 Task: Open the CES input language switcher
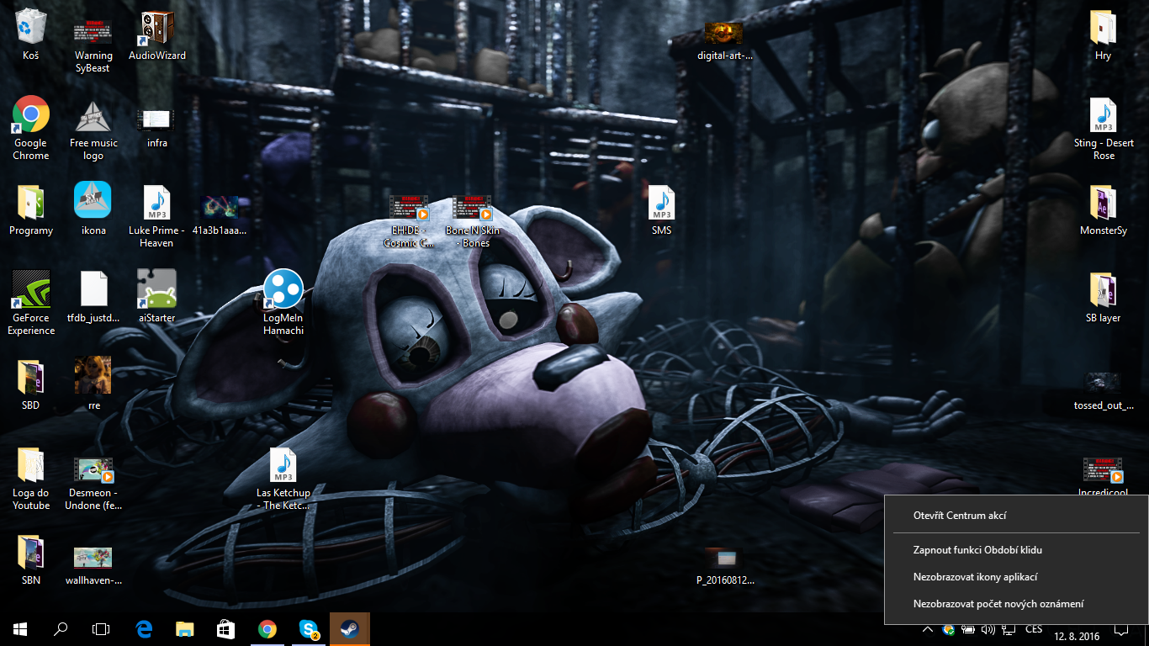1034,629
